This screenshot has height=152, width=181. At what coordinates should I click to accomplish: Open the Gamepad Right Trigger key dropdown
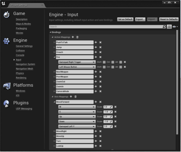coord(77,62)
